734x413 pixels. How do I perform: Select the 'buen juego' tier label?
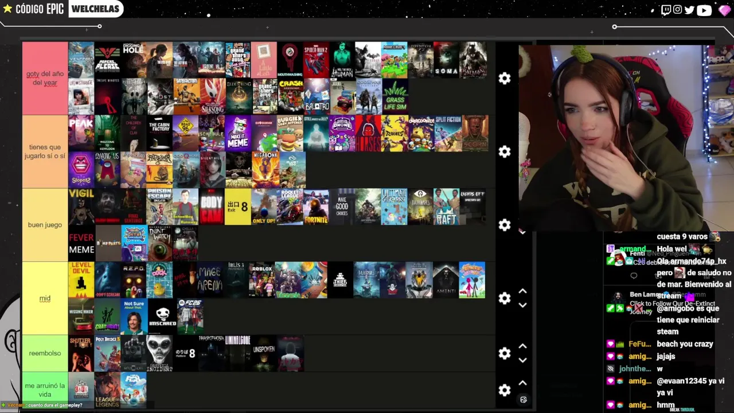coord(45,225)
